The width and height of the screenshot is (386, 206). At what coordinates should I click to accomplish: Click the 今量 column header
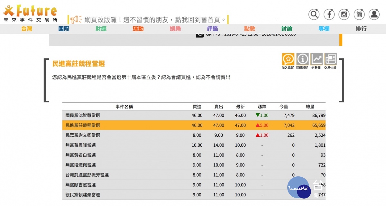[284, 107]
